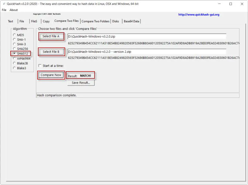The height and width of the screenshot is (185, 248).
Task: Click the File A SHA512 hash value
Action: (x=153, y=43)
